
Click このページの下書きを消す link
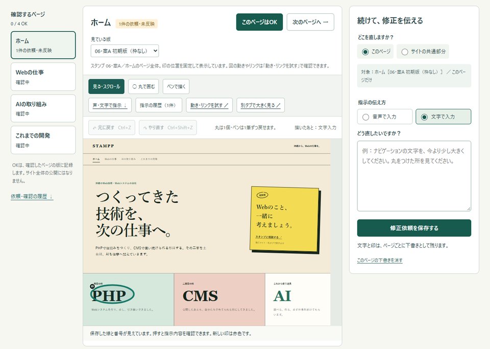(x=380, y=260)
